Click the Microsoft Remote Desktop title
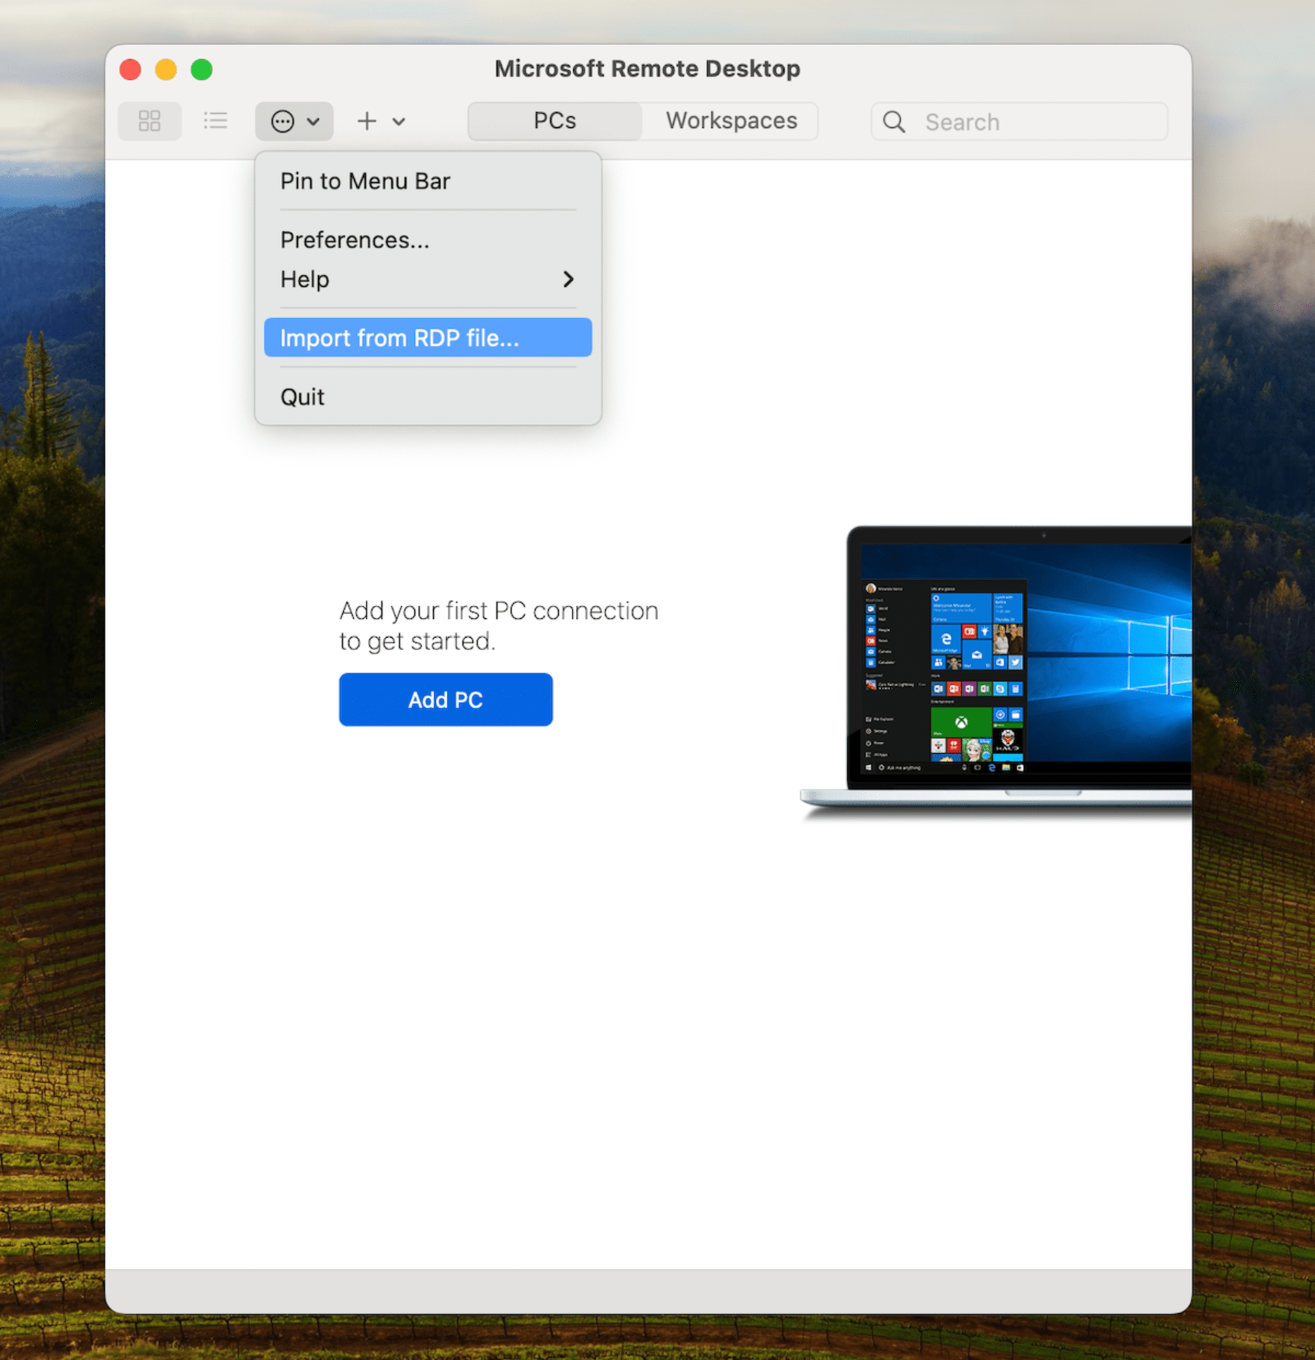 point(647,69)
